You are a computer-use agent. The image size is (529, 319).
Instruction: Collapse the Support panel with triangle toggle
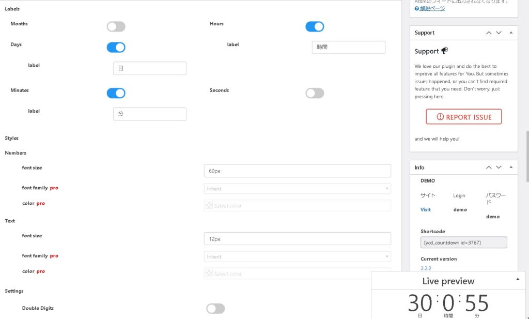(511, 33)
